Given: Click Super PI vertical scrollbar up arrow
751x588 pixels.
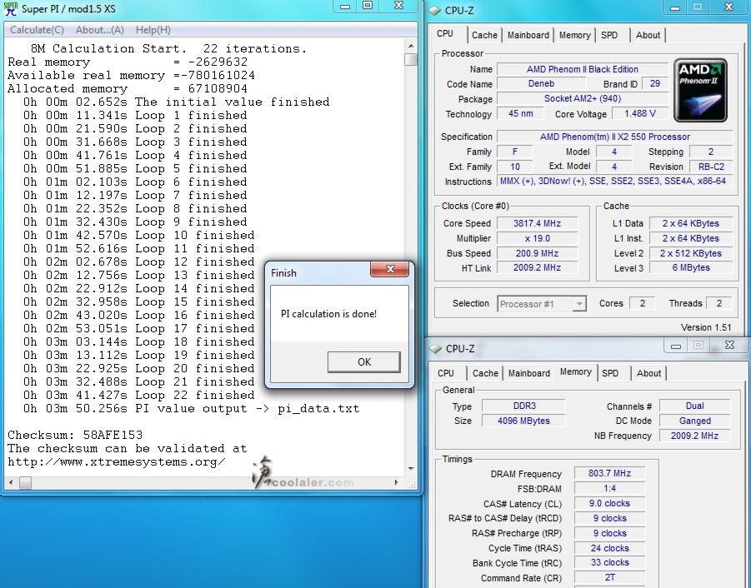Looking at the screenshot, I should (410, 46).
